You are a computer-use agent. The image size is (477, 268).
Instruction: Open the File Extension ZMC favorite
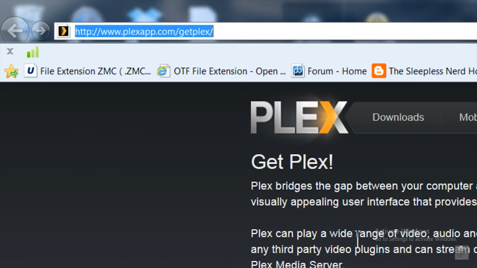[88, 71]
